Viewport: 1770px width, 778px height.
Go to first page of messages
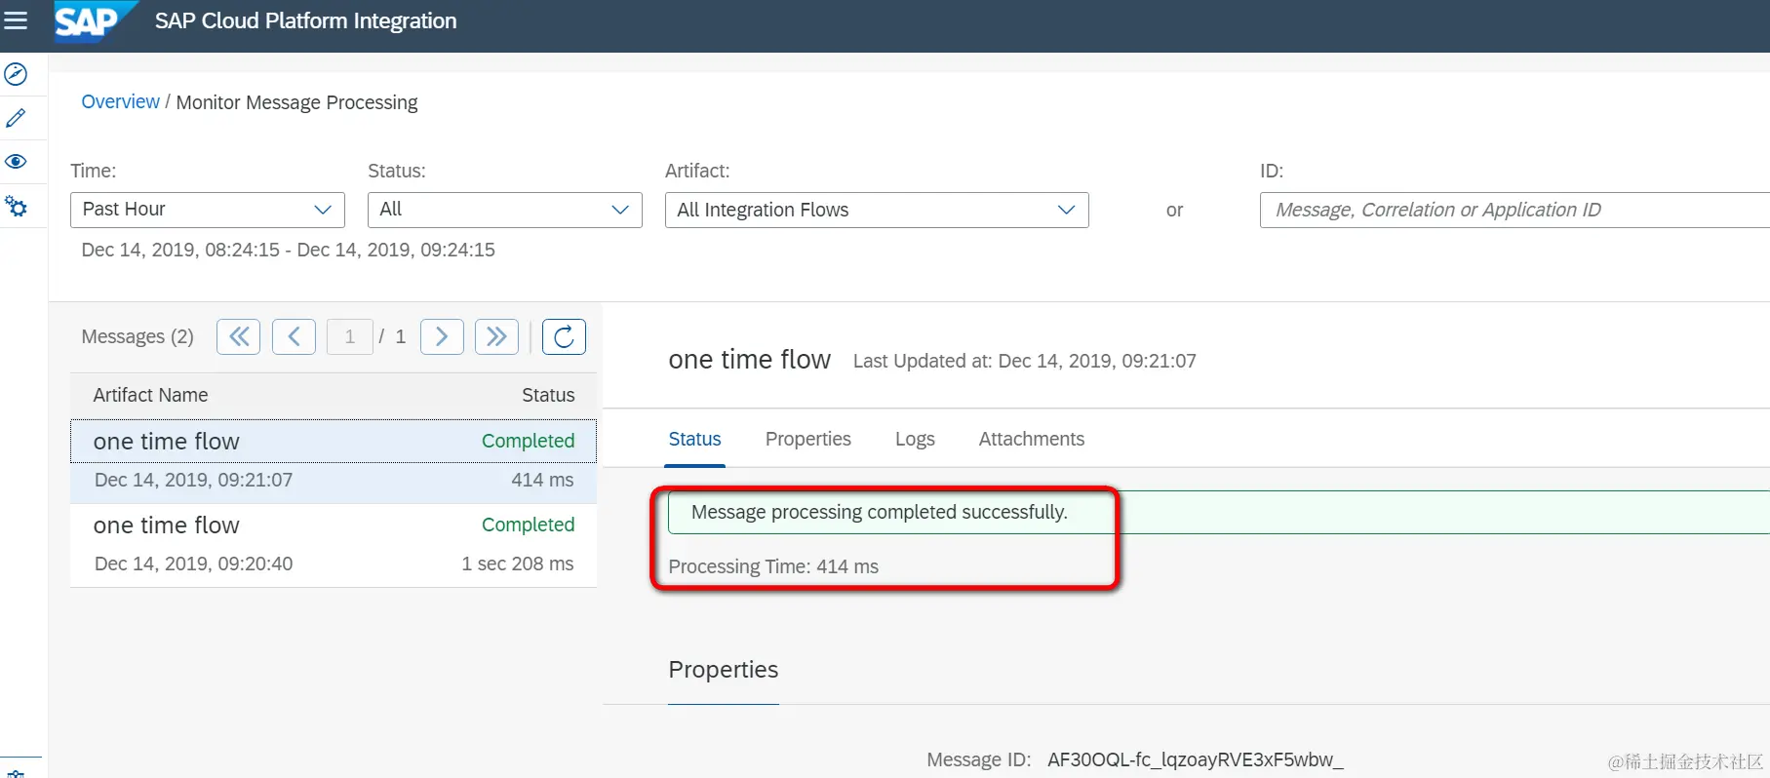point(238,336)
